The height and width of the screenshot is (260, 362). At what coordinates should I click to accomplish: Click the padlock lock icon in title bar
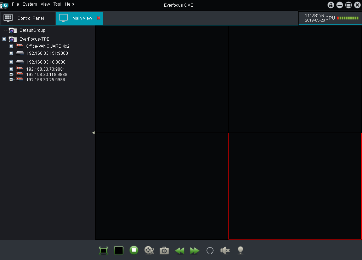pyautogui.click(x=331, y=5)
